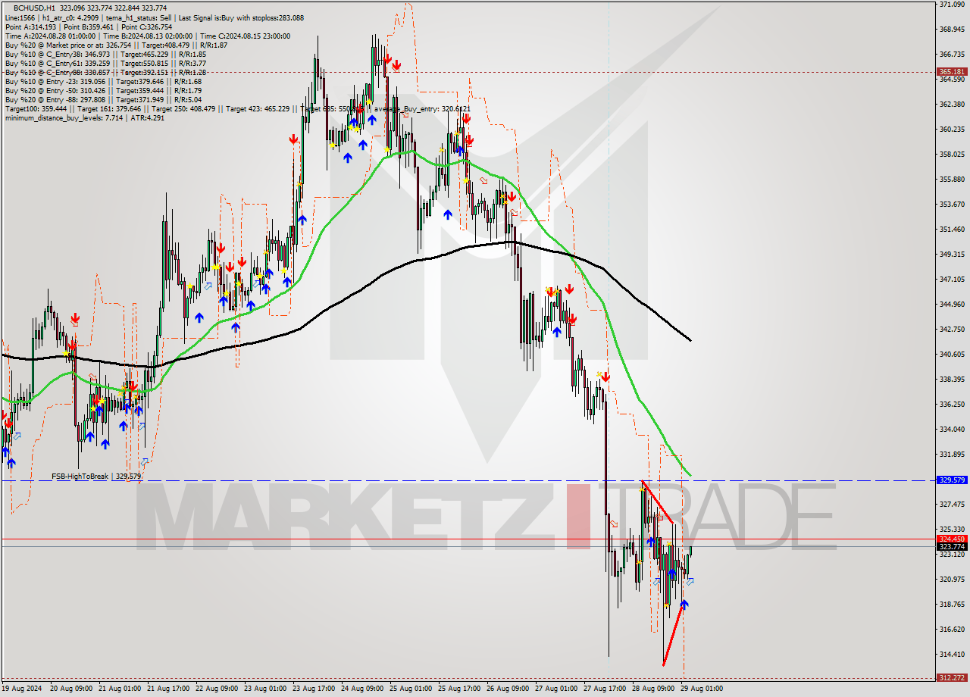Click the '26 Aug 09:00' time label
Image resolution: width=970 pixels, height=697 pixels.
(507, 689)
